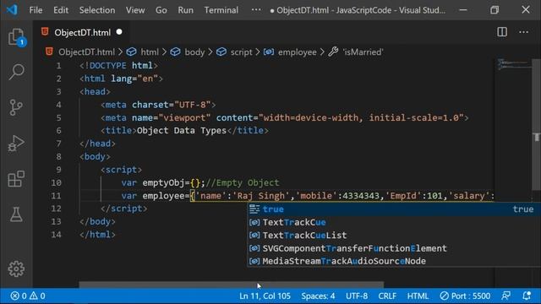Click the VS Code logo icon
Screen dimensions: 541x304
click(x=12, y=9)
